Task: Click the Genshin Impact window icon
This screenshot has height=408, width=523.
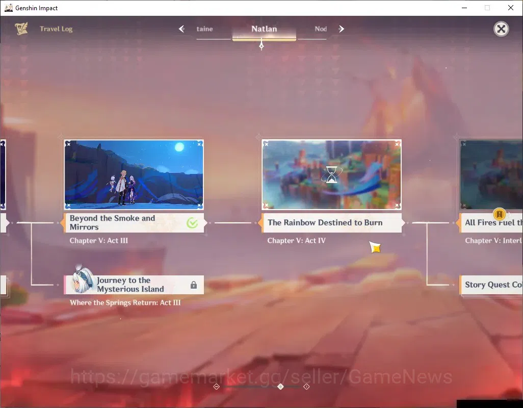Action: [8, 8]
